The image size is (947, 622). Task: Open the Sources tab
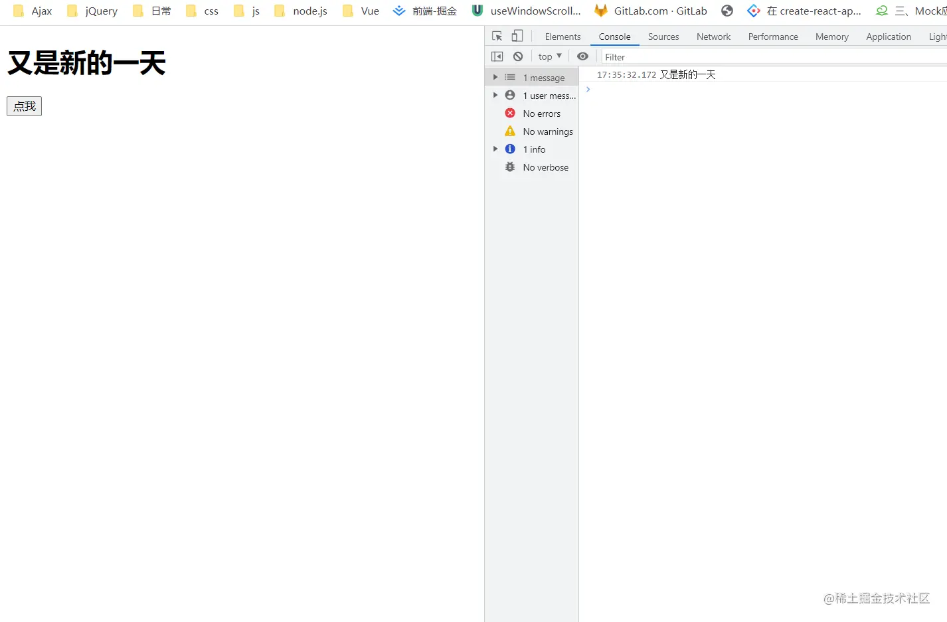663,37
